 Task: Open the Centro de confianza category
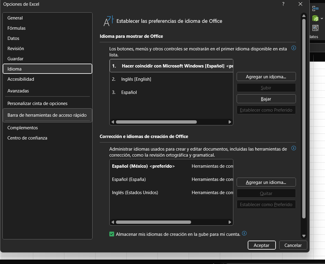pos(27,138)
